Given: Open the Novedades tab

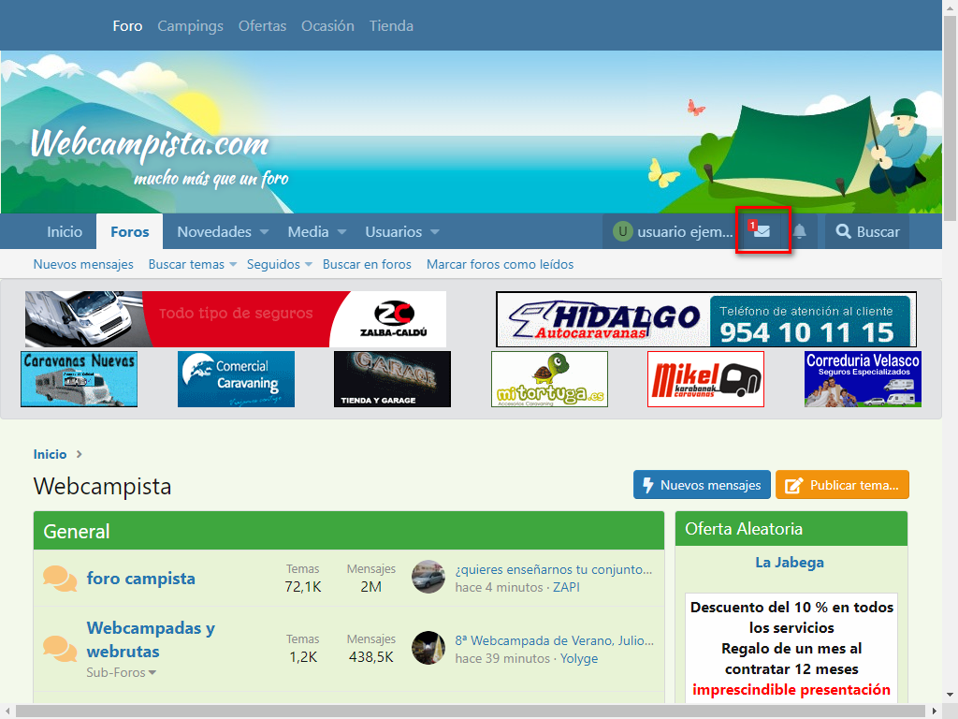Looking at the screenshot, I should (214, 232).
